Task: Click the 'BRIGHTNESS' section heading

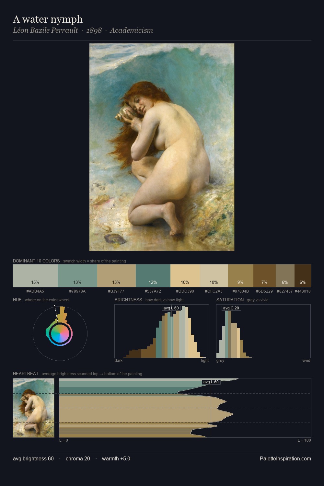Action: point(128,300)
